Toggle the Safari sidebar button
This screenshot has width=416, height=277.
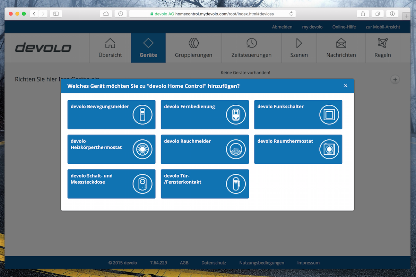[x=56, y=14]
